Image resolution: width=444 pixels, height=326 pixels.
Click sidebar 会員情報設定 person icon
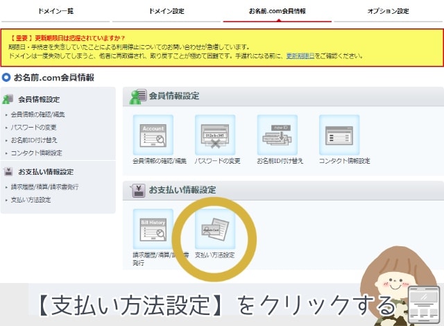click(x=8, y=99)
